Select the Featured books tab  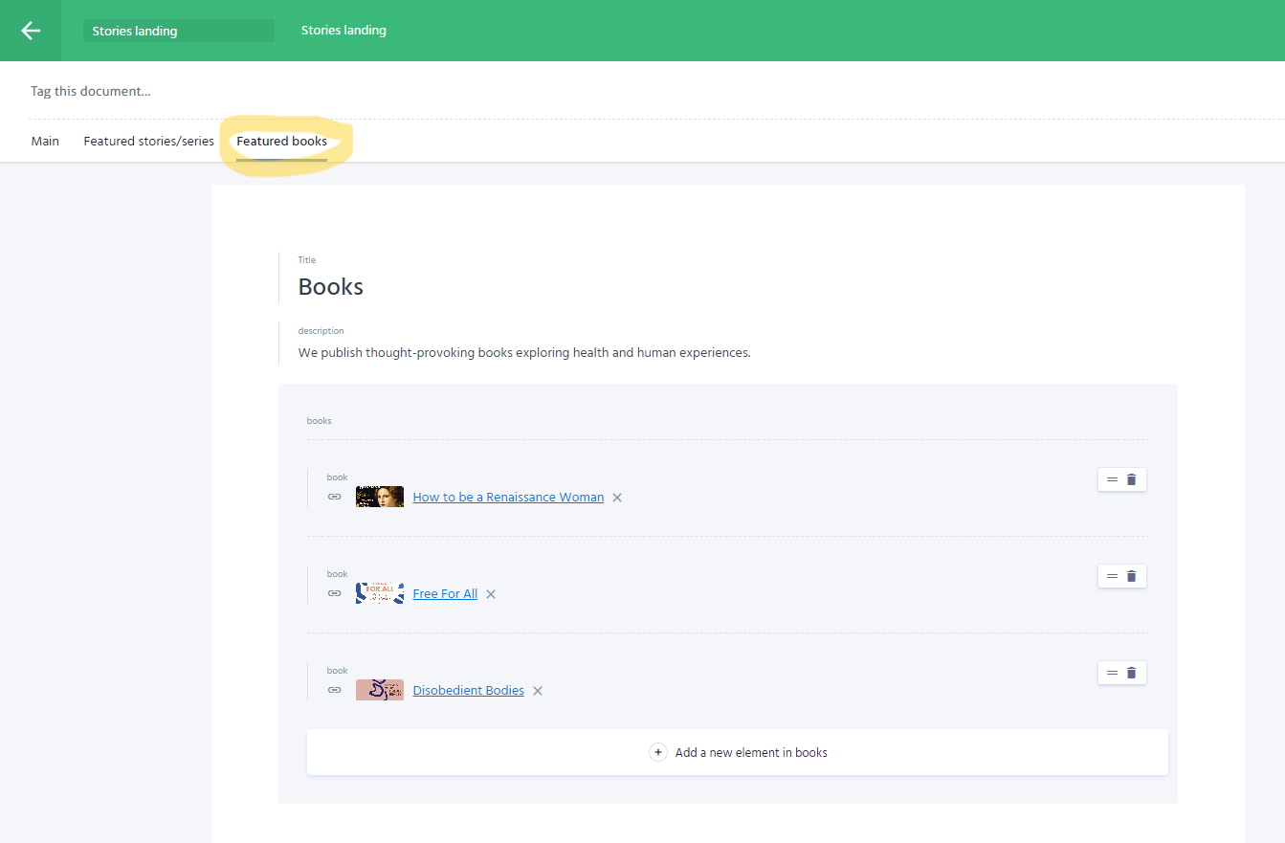tap(281, 141)
